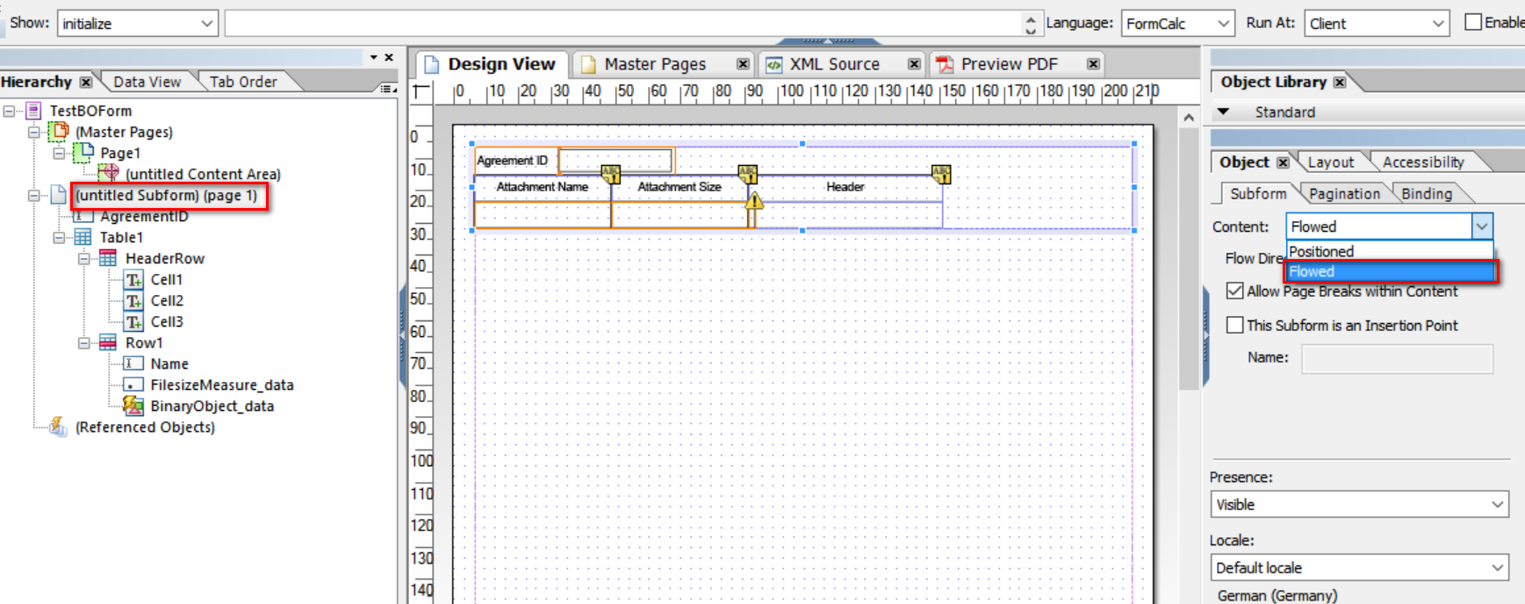The height and width of the screenshot is (604, 1525).
Task: Click the Cell3 text icon
Action: click(x=133, y=321)
